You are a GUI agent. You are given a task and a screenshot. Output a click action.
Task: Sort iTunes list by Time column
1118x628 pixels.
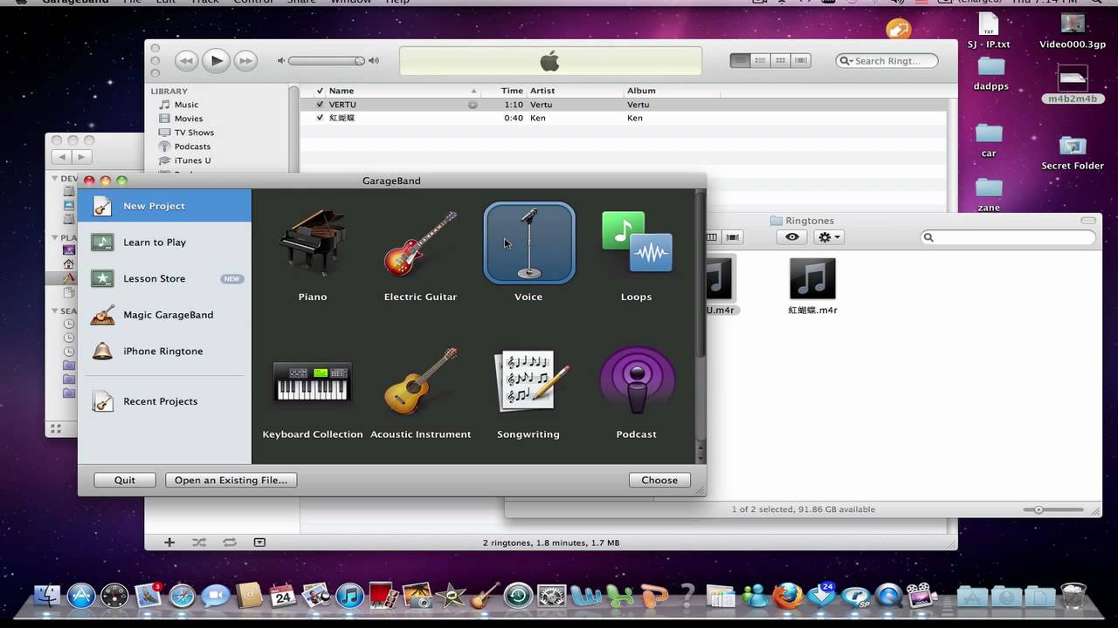504,91
